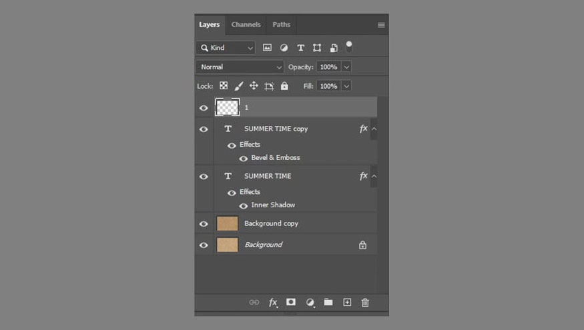Collapse effects of SUMMER TIME copy layer

(374, 129)
